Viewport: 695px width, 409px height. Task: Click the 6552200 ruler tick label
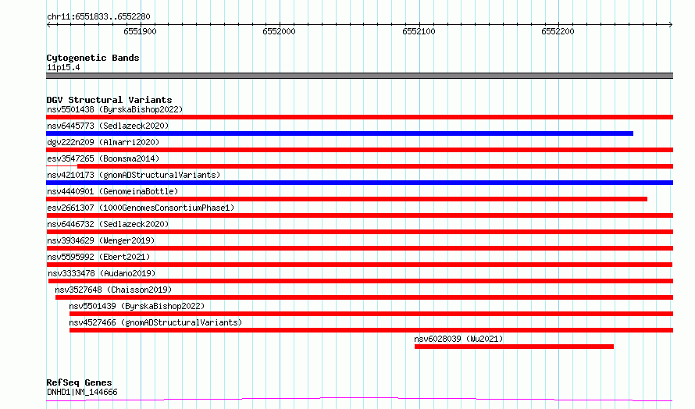(x=558, y=31)
